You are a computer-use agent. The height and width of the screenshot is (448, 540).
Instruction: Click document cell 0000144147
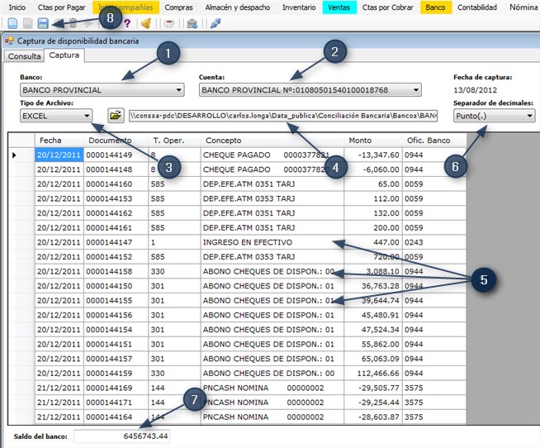[x=116, y=242]
